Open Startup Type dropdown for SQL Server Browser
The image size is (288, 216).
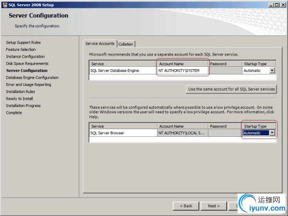tap(272, 133)
